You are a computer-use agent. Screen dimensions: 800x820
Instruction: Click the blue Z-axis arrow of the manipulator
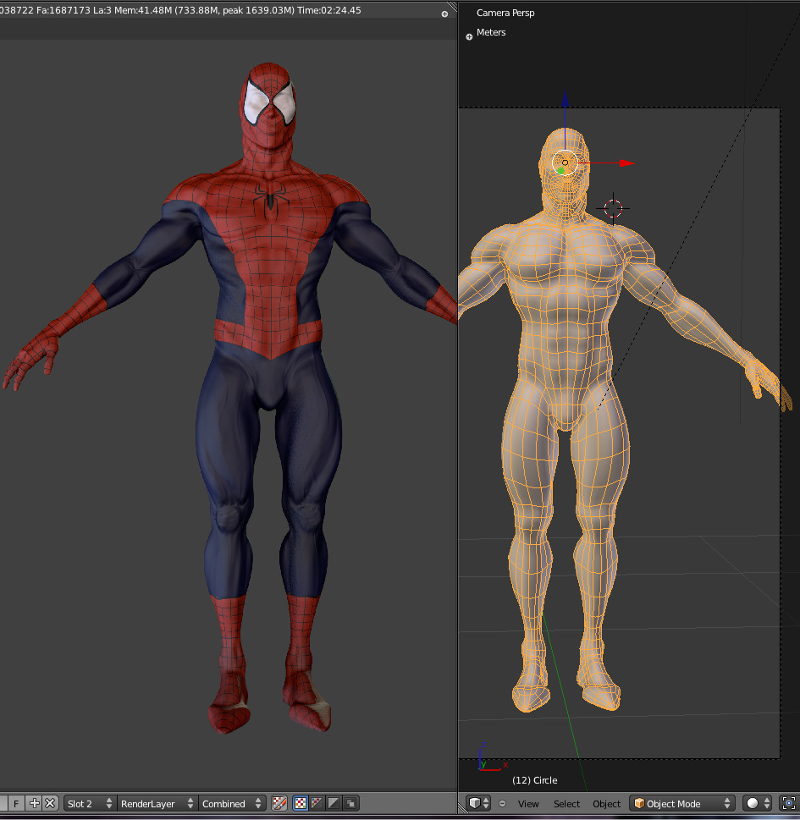pos(565,99)
